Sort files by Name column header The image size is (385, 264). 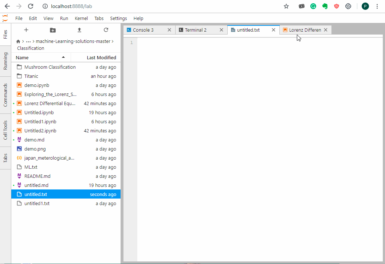tap(22, 57)
